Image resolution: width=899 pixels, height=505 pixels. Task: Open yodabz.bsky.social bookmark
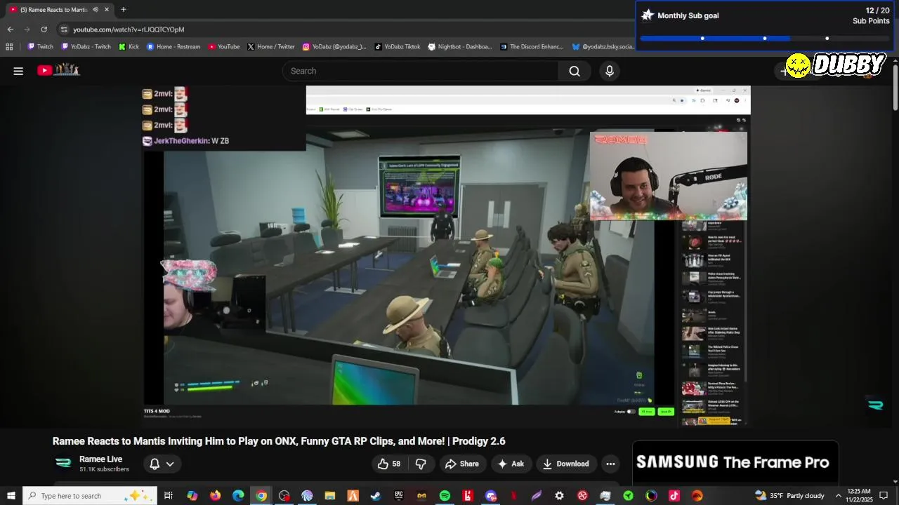603,47
